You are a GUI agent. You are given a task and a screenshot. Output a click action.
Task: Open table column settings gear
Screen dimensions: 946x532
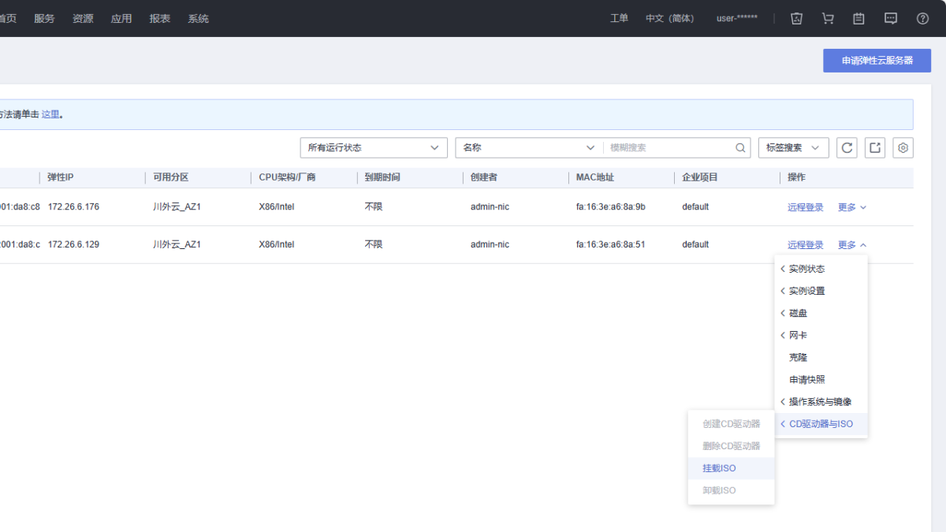tap(903, 147)
